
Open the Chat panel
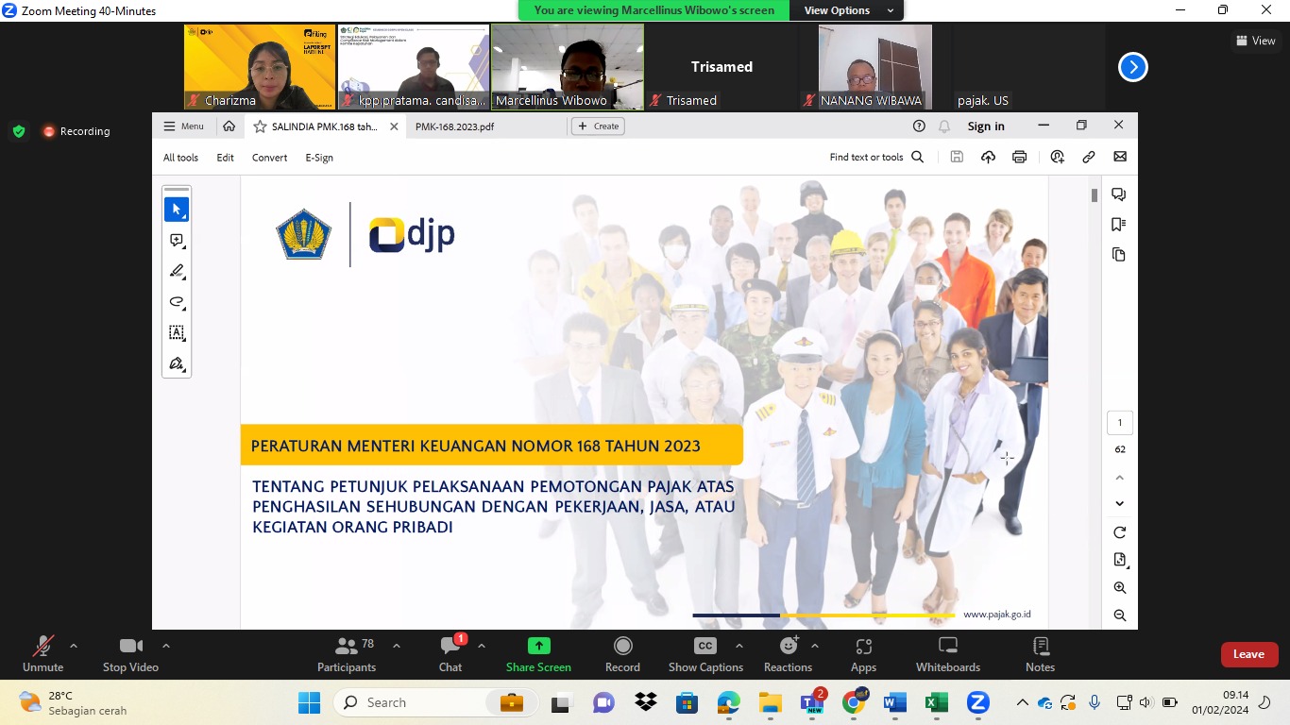click(450, 654)
